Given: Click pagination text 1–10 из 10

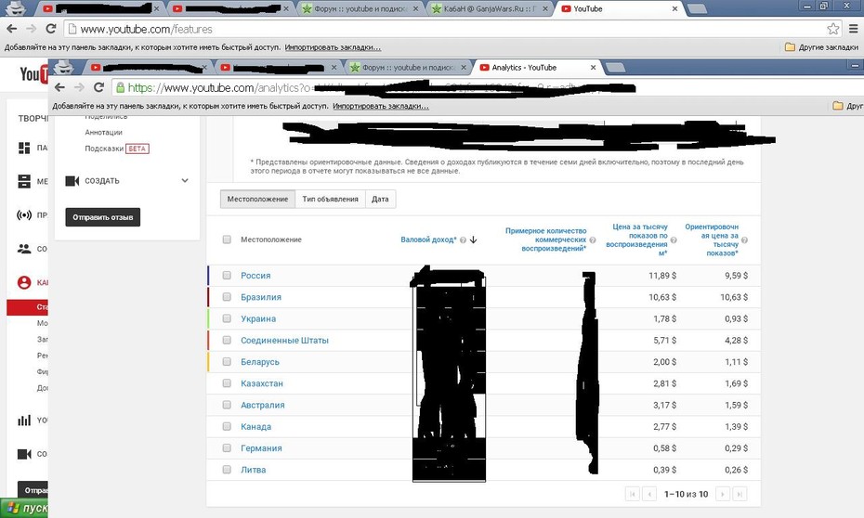Looking at the screenshot, I should 686,495.
